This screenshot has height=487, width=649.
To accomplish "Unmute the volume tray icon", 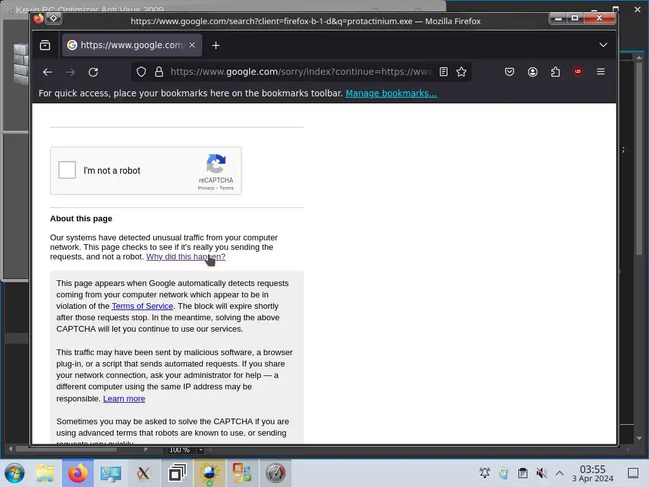I will pos(541,472).
